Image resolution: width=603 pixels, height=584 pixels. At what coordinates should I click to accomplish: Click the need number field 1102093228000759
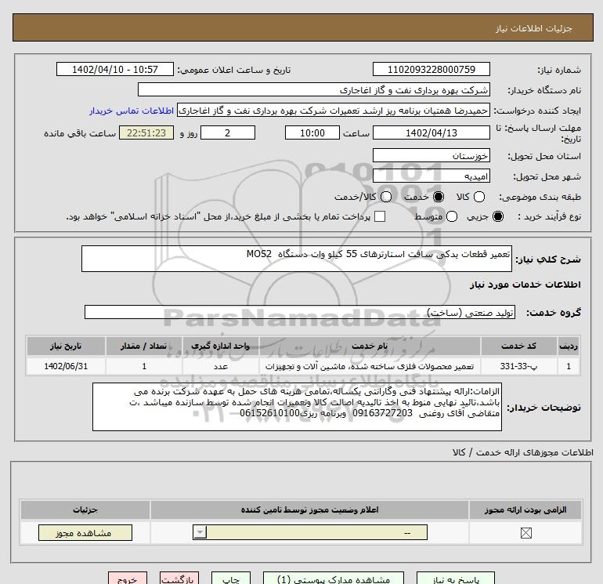(431, 69)
